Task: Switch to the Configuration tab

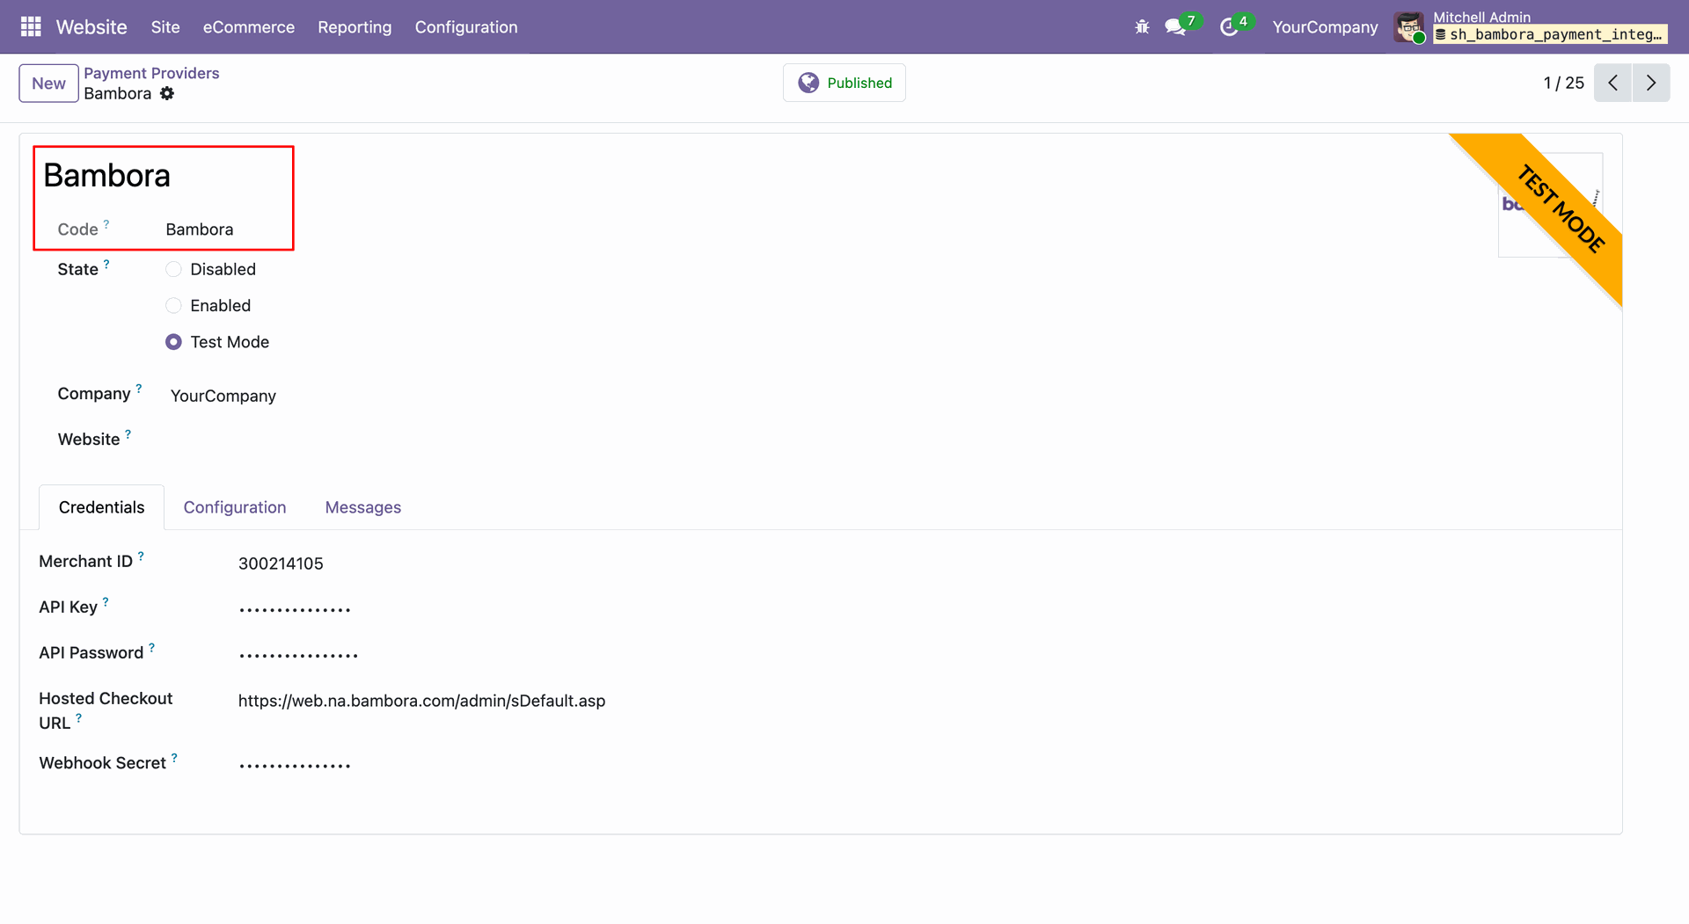Action: click(x=235, y=507)
